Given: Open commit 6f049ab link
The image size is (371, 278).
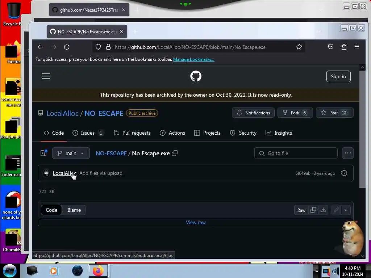Looking at the screenshot, I should click(303, 173).
